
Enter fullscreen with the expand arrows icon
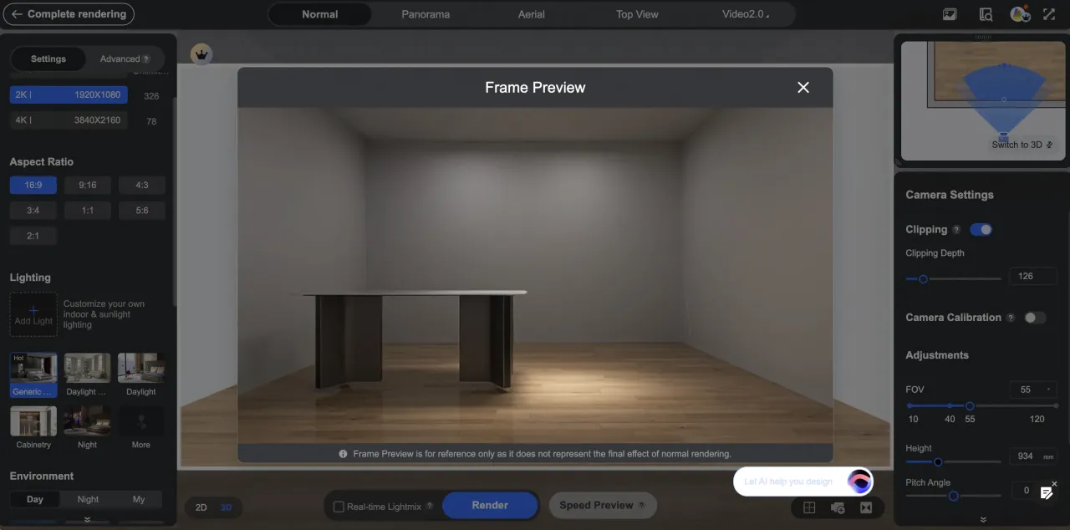coord(1049,14)
